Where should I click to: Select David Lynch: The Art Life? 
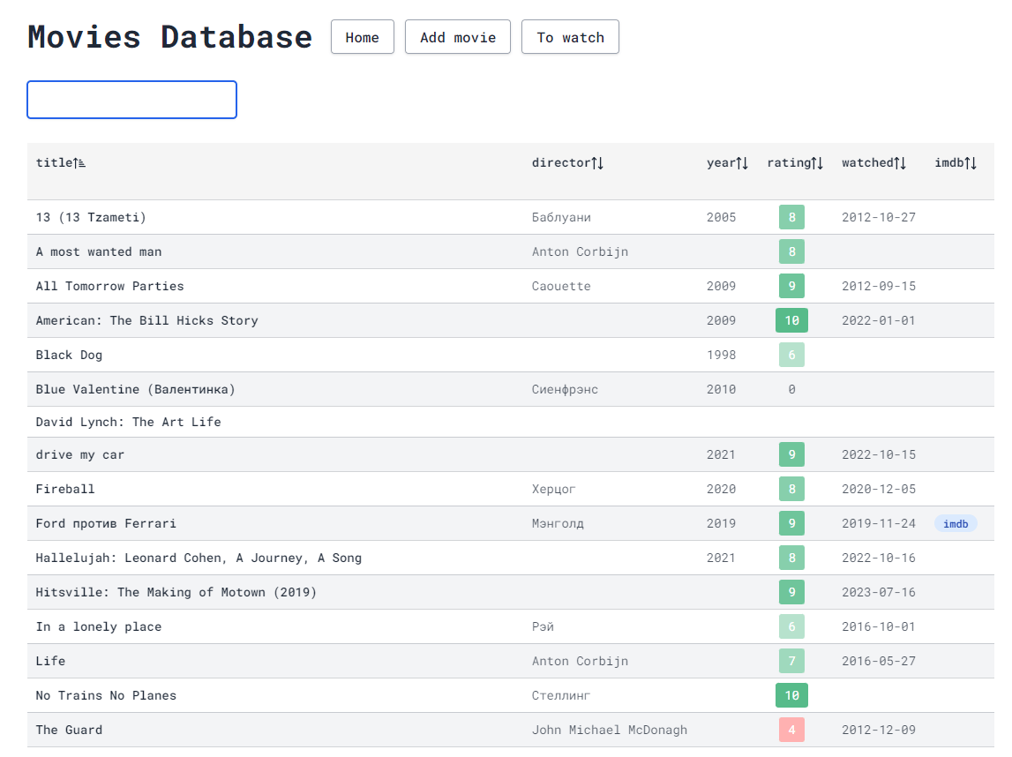point(129,422)
